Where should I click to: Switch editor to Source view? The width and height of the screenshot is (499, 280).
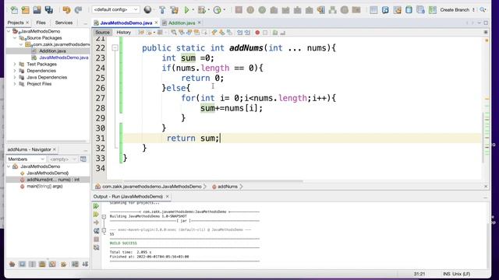[x=102, y=33]
